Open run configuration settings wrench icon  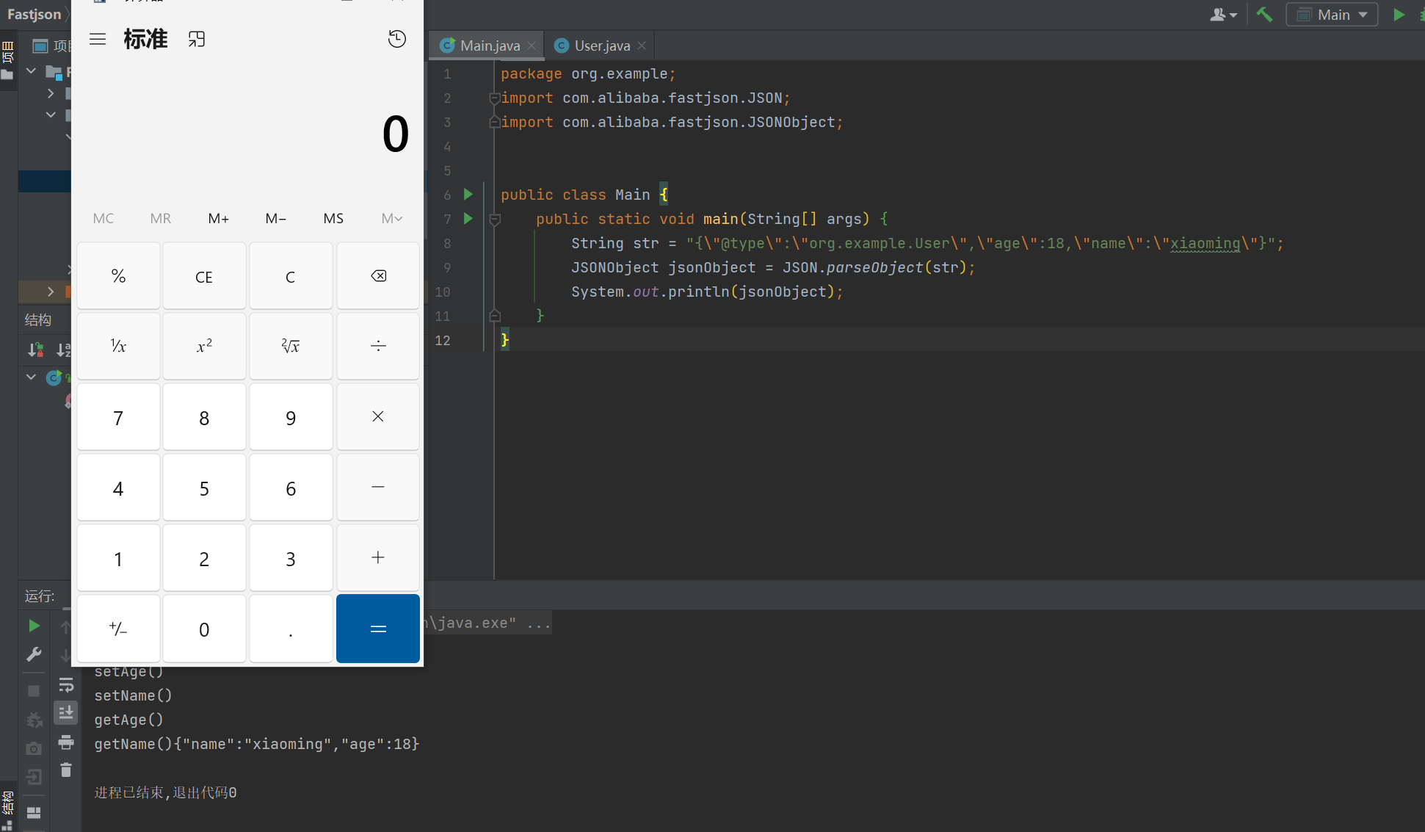pyautogui.click(x=34, y=654)
